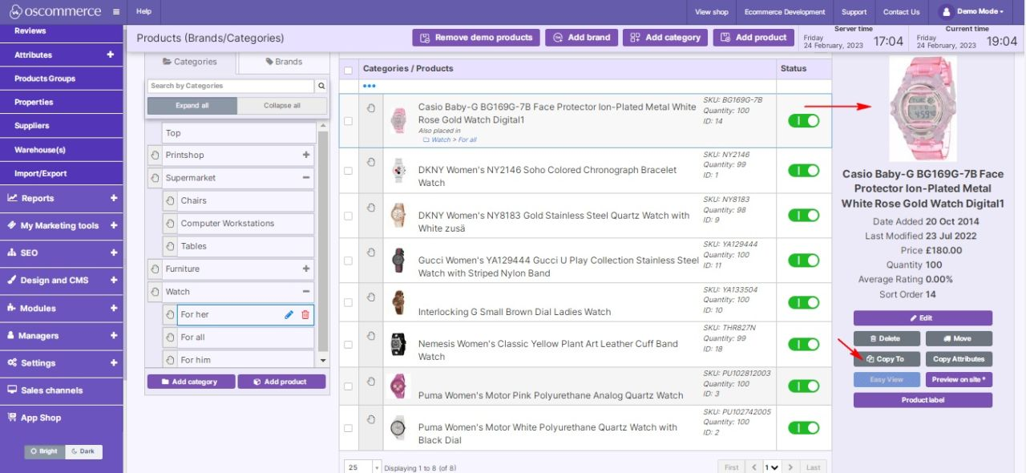Click the Move button in product panel

coord(959,338)
